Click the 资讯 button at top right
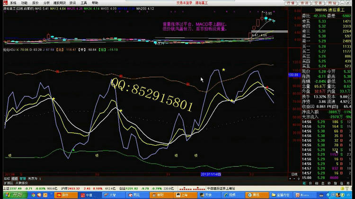The image size is (355, 199). point(305,3)
